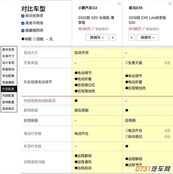This screenshot has height=174, width=173.
Task: Open 威马EX5 model name link
Action: (136, 8)
